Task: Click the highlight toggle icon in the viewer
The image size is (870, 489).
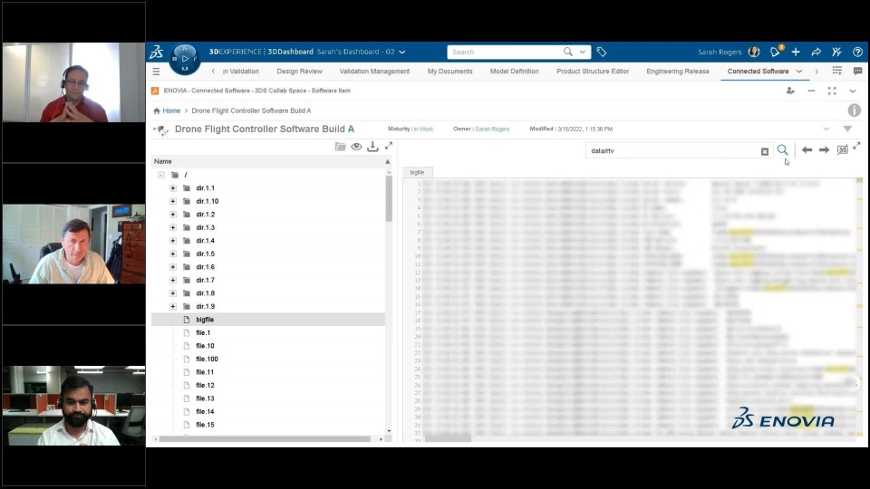Action: coord(842,149)
